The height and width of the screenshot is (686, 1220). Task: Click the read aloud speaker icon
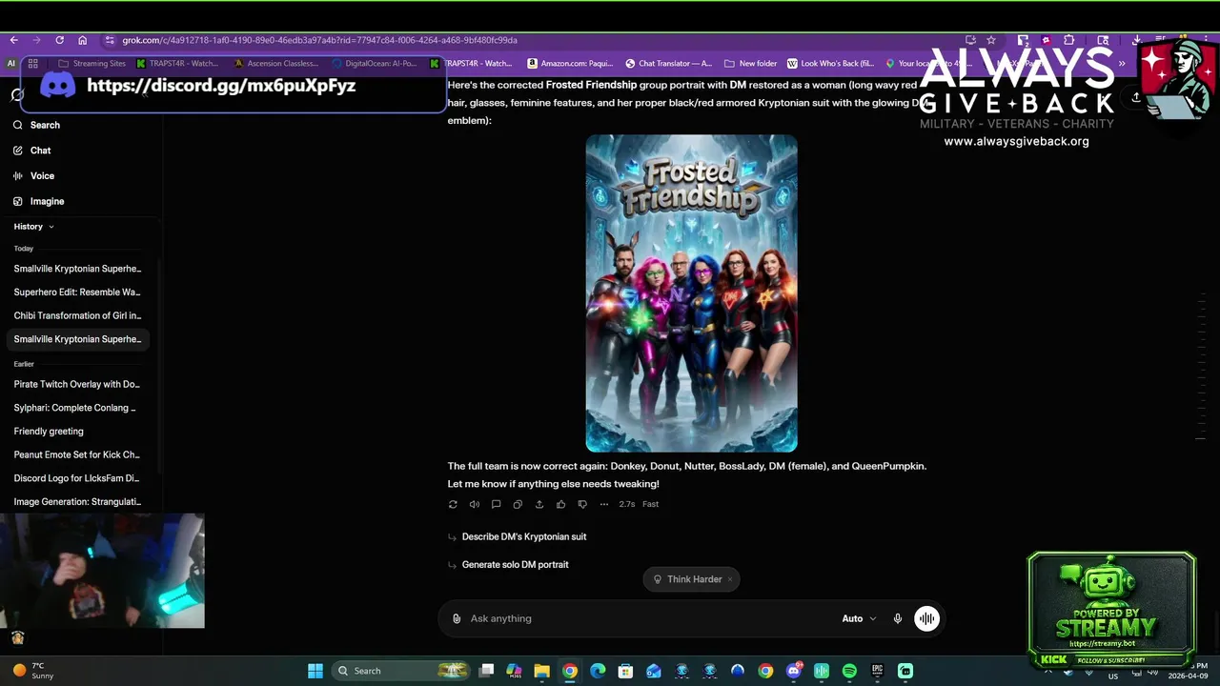[x=475, y=504]
